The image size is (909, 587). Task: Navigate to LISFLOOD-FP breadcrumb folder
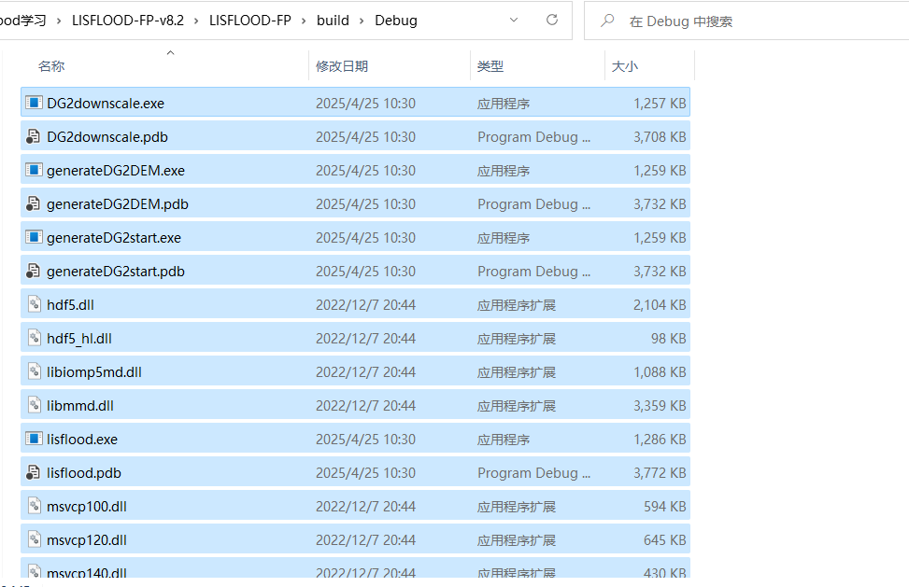pos(250,20)
